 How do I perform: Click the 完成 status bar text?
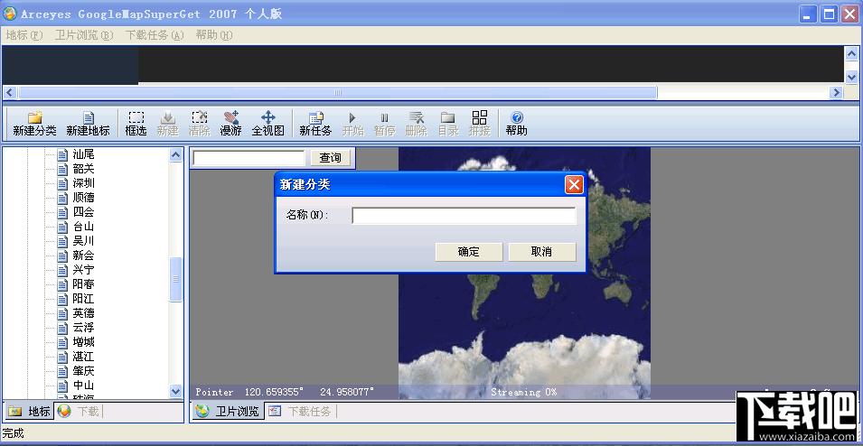[x=14, y=433]
